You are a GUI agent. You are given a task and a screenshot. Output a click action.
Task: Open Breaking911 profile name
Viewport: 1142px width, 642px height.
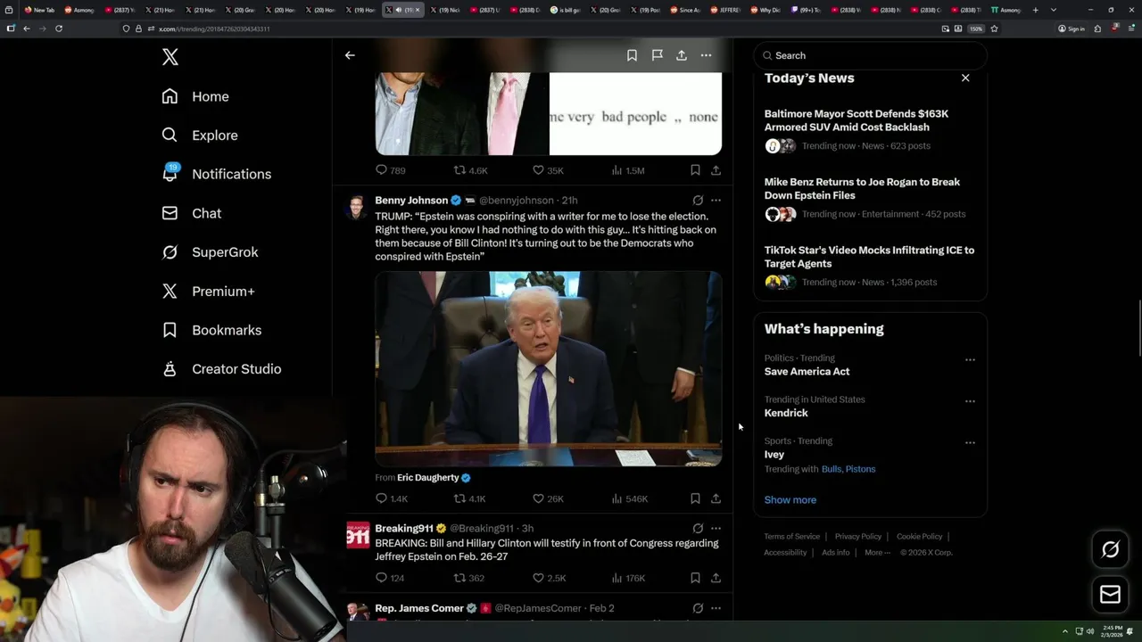tap(404, 529)
